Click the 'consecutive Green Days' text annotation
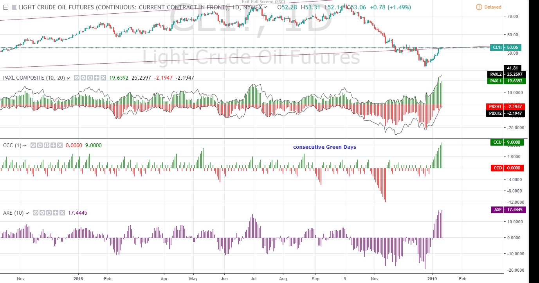 [324, 147]
